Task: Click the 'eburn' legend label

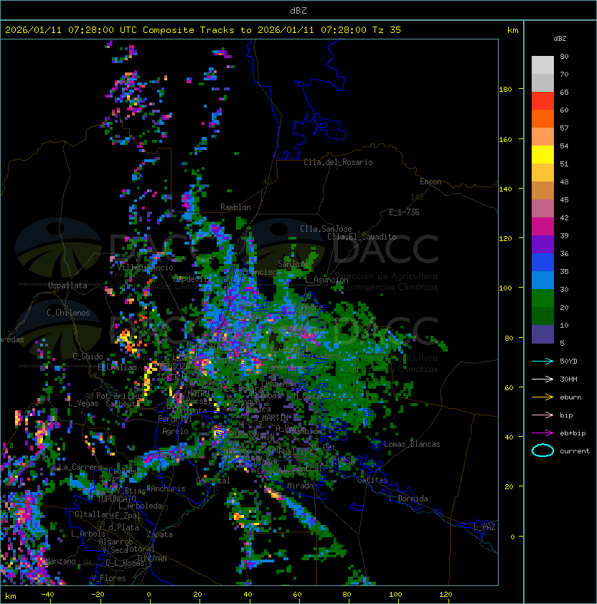Action: pos(570,397)
